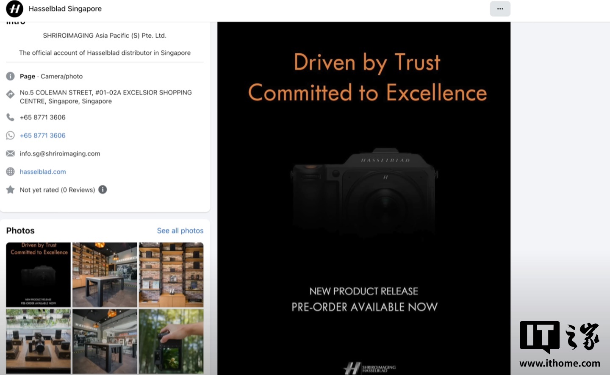Click the WhatsApp icon
Image resolution: width=610 pixels, height=375 pixels.
(x=11, y=136)
